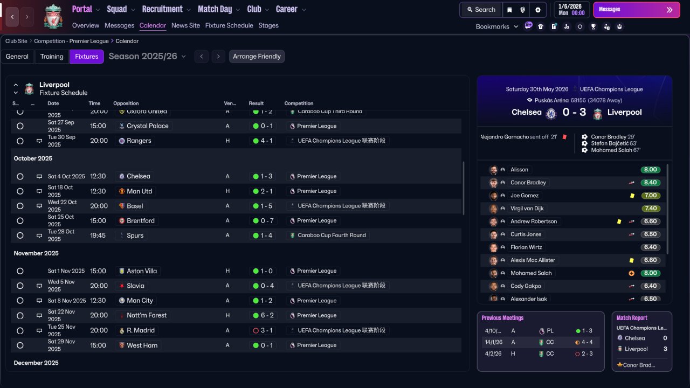Open the scouting magnifier shortcut in bookmarks bar
The width and height of the screenshot is (690, 388).
pos(567,26)
